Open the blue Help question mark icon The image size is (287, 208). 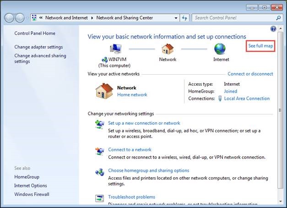pos(273,29)
